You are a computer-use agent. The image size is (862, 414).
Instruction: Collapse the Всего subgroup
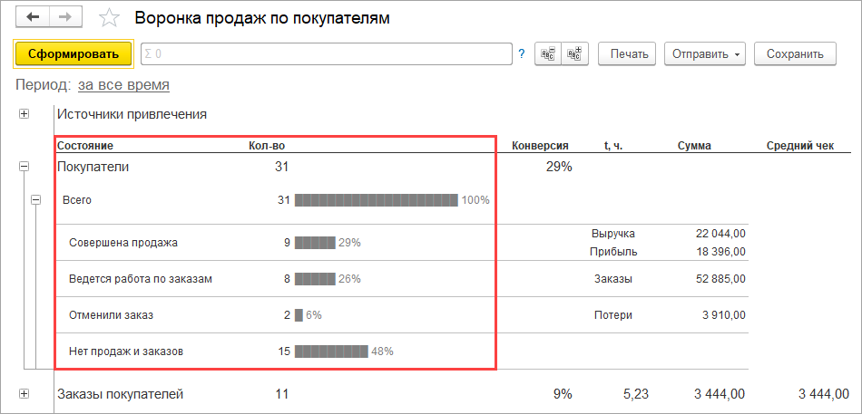36,199
